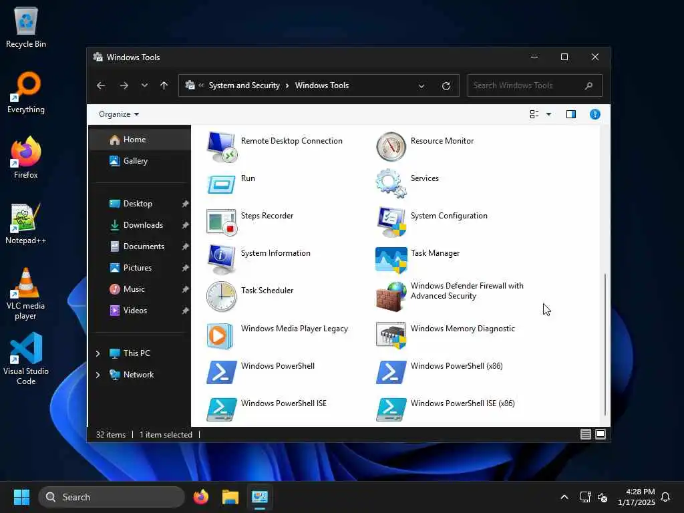Select the Windows PowerShell ISE (x86) icon
Viewport: 684px width, 513px height.
click(x=391, y=409)
